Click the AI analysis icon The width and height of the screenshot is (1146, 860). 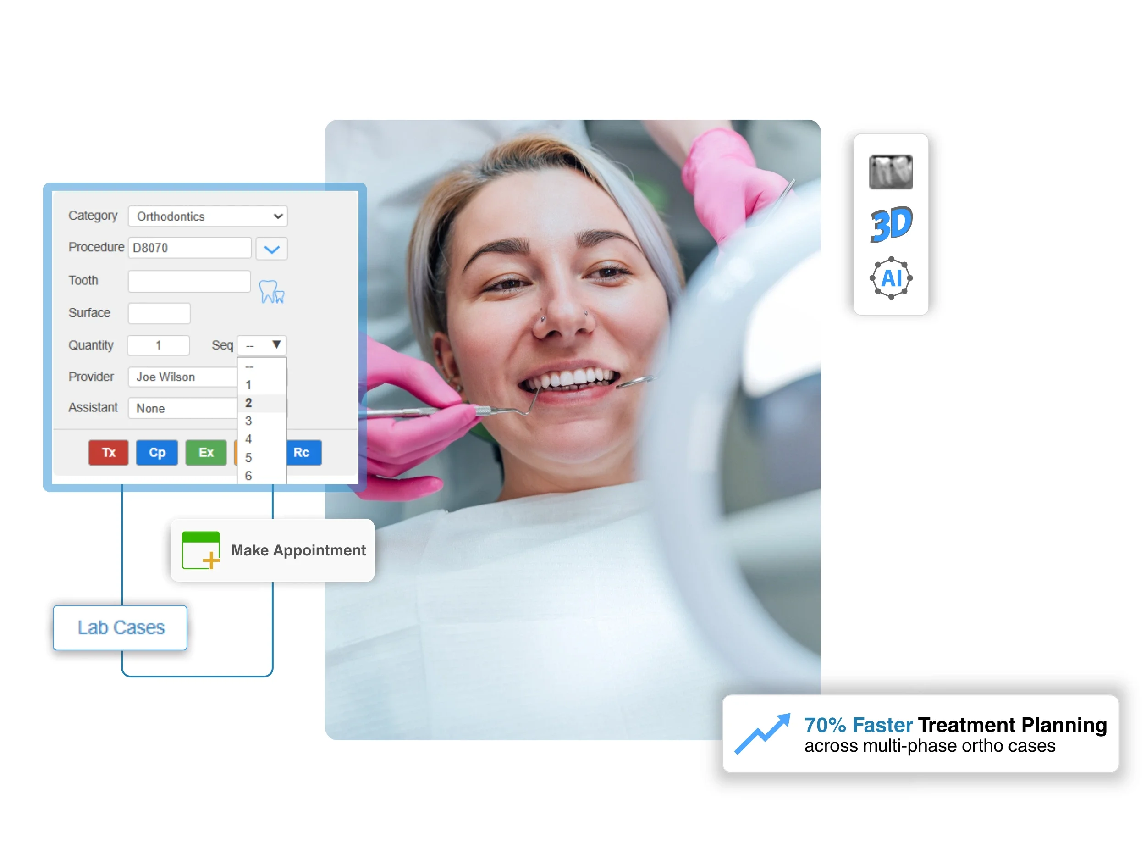pos(891,278)
